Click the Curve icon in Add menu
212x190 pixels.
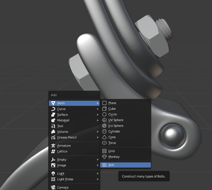click(53, 109)
